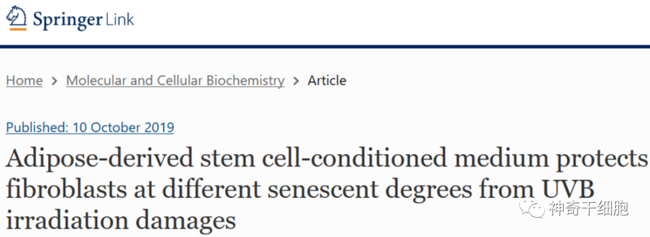Click the '10 October 2019' date text
This screenshot has height=237, width=650.
123,128
